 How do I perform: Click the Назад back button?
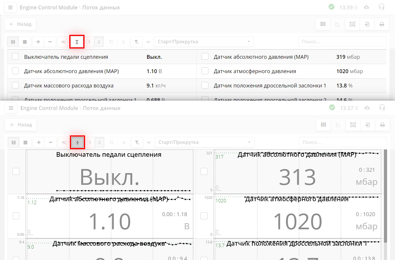pos(20,24)
